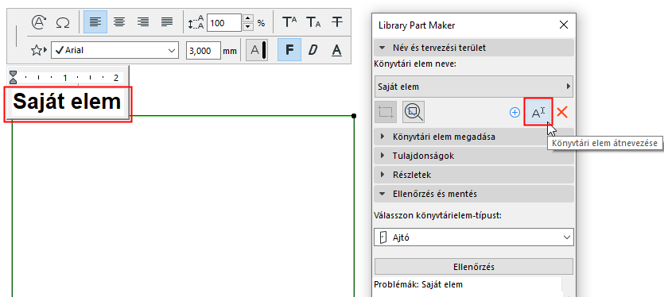664x297 pixels.
Task: Toggle italic D formatting
Action: [313, 50]
